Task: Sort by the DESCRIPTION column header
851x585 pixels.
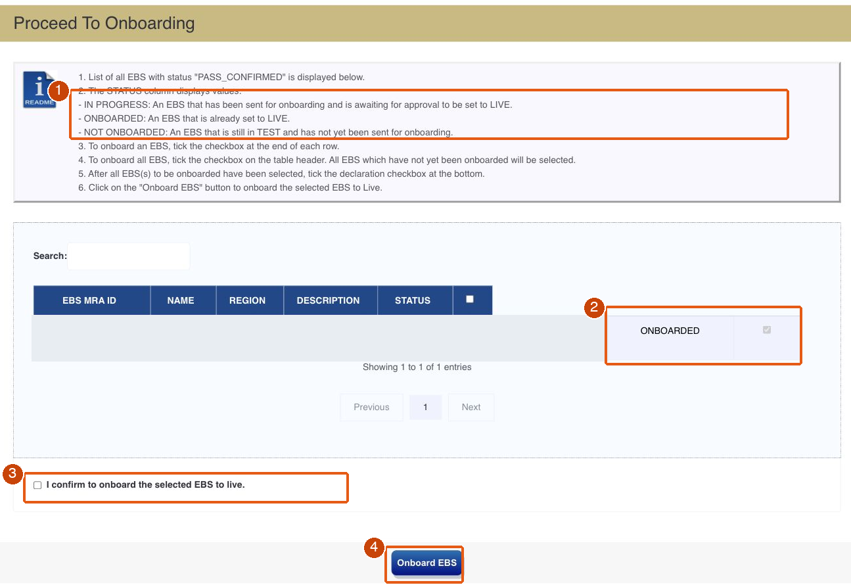Action: tap(331, 300)
